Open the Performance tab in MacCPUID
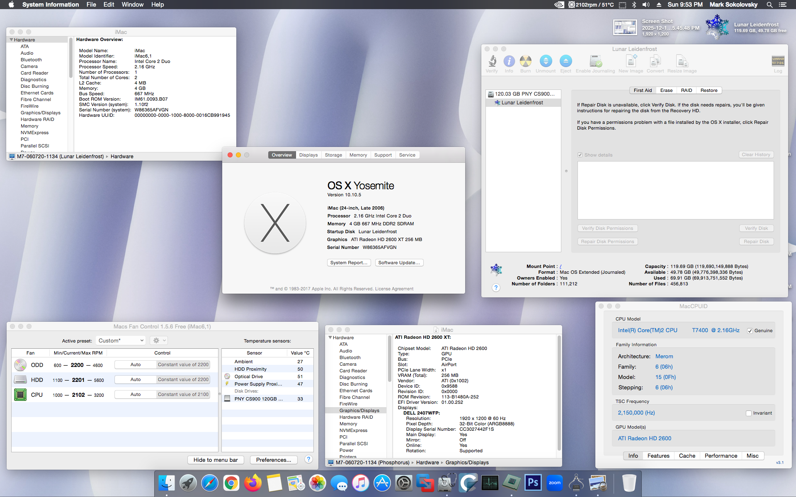Screen dimensions: 796x497 [x=721, y=456]
